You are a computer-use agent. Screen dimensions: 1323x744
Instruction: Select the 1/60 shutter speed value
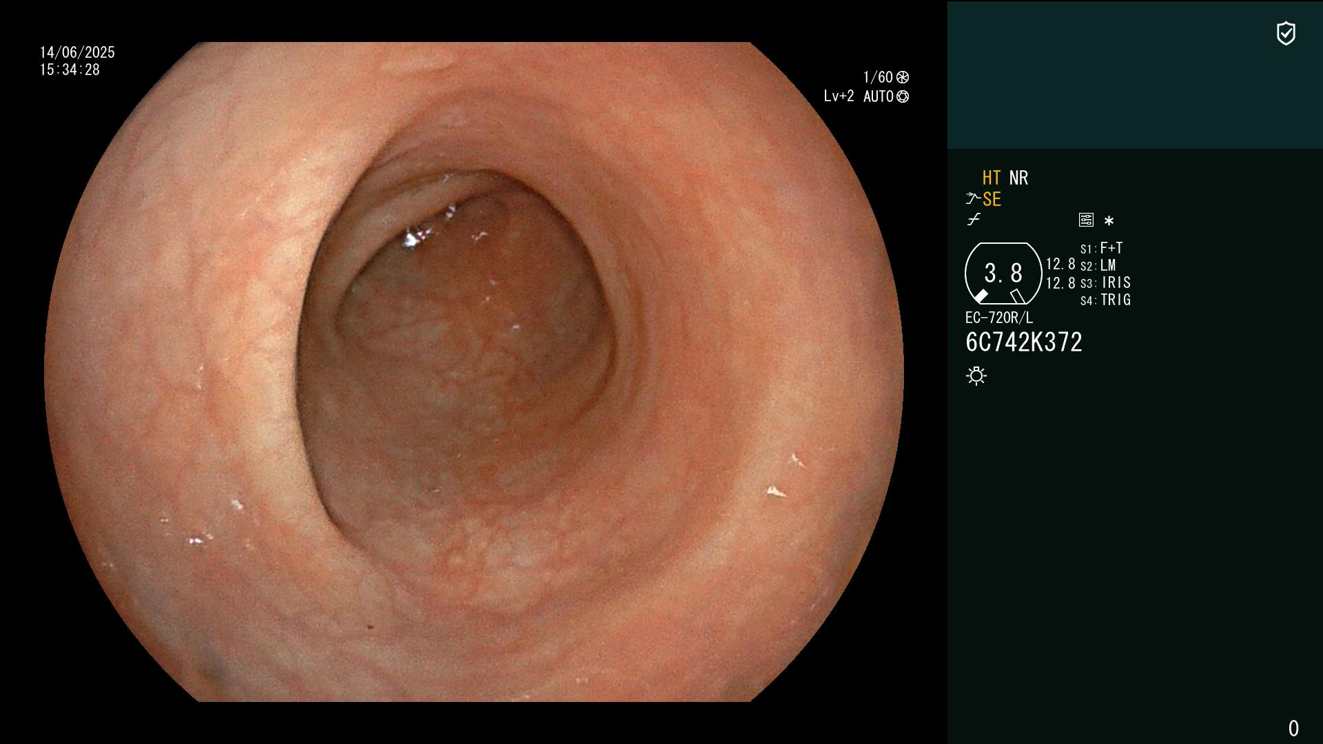(x=878, y=77)
